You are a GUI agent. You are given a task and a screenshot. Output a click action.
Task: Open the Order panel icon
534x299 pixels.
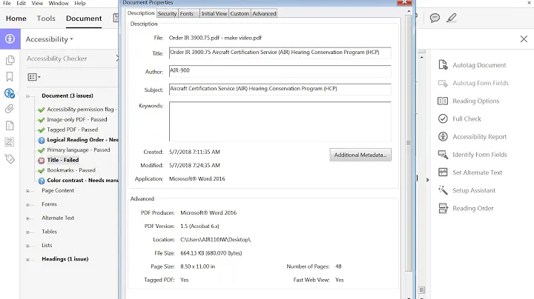tap(10, 142)
